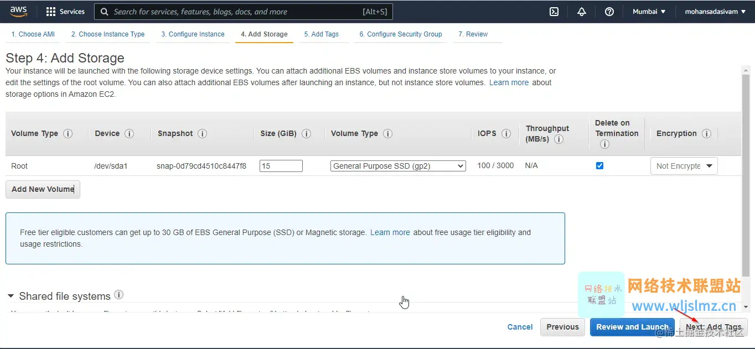
Task: Go to 3. Configure Instance tab
Action: tap(193, 34)
